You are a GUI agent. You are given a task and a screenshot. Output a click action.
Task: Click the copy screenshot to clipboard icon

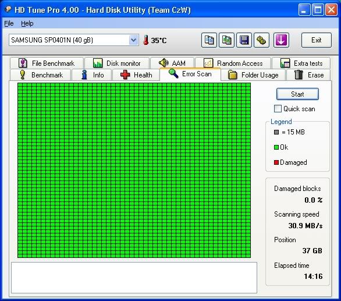(226, 40)
